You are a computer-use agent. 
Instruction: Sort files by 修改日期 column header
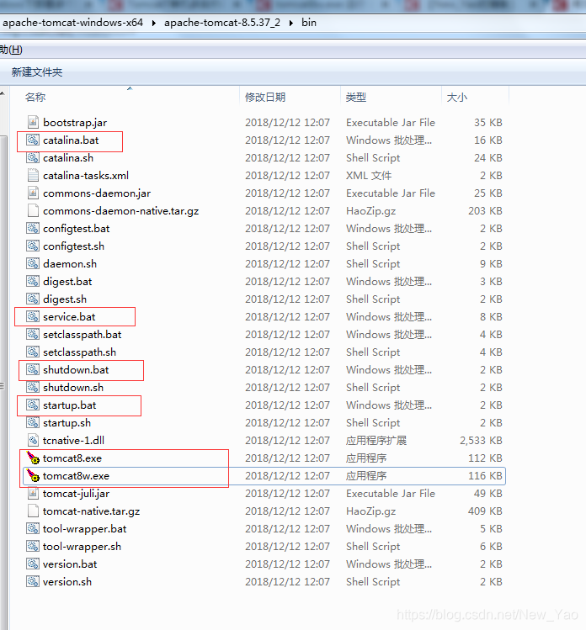tap(265, 98)
